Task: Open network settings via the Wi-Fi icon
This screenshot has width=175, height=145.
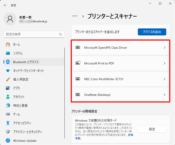Action: (x=8, y=71)
